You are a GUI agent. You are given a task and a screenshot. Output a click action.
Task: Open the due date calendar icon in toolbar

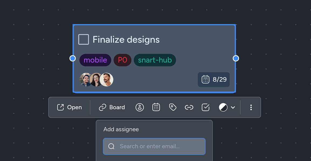tap(156, 107)
